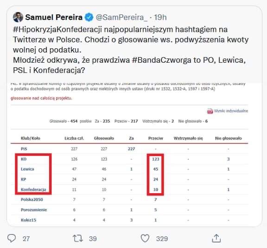
Task: Click the @SamPereira_ handle
Action: (121, 17)
